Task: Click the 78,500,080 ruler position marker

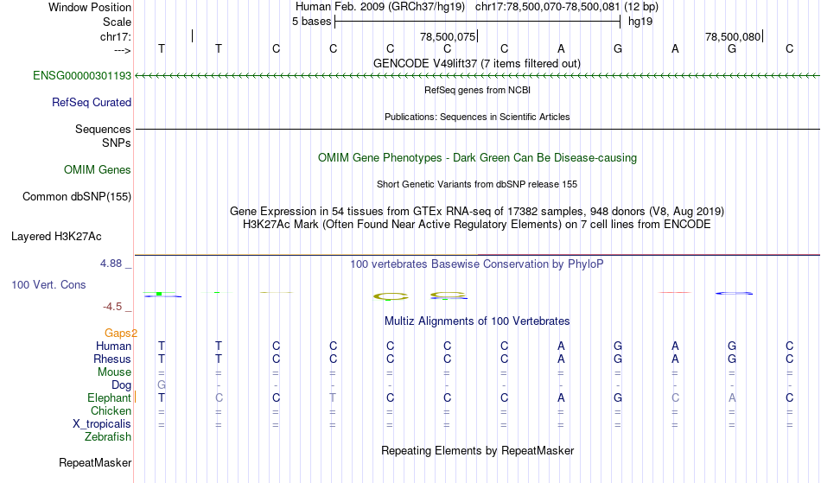Action: coord(734,36)
